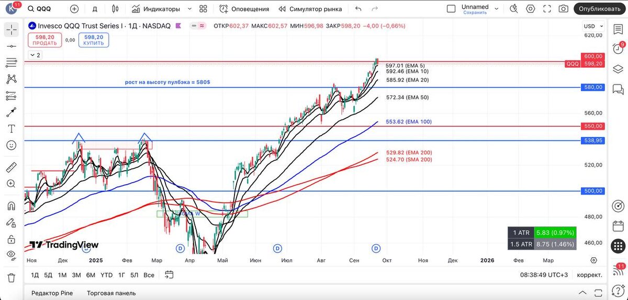The image size is (628, 300).
Task: Toggle stay in drawing mode lock-pencil
Action: [11, 223]
